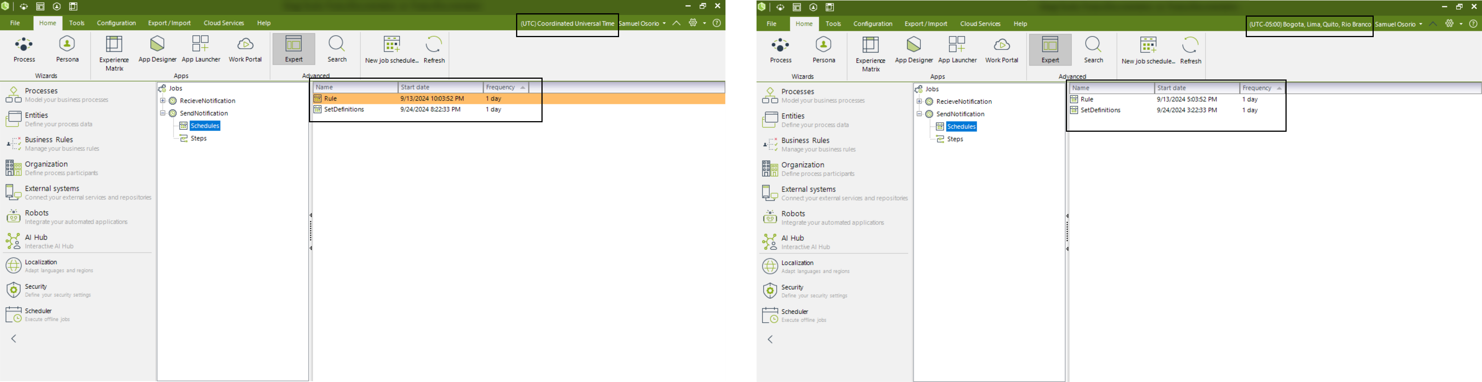Open Work Portal in the Bogota UTC-05:00 window
1482x382 pixels.
[x=1002, y=50]
